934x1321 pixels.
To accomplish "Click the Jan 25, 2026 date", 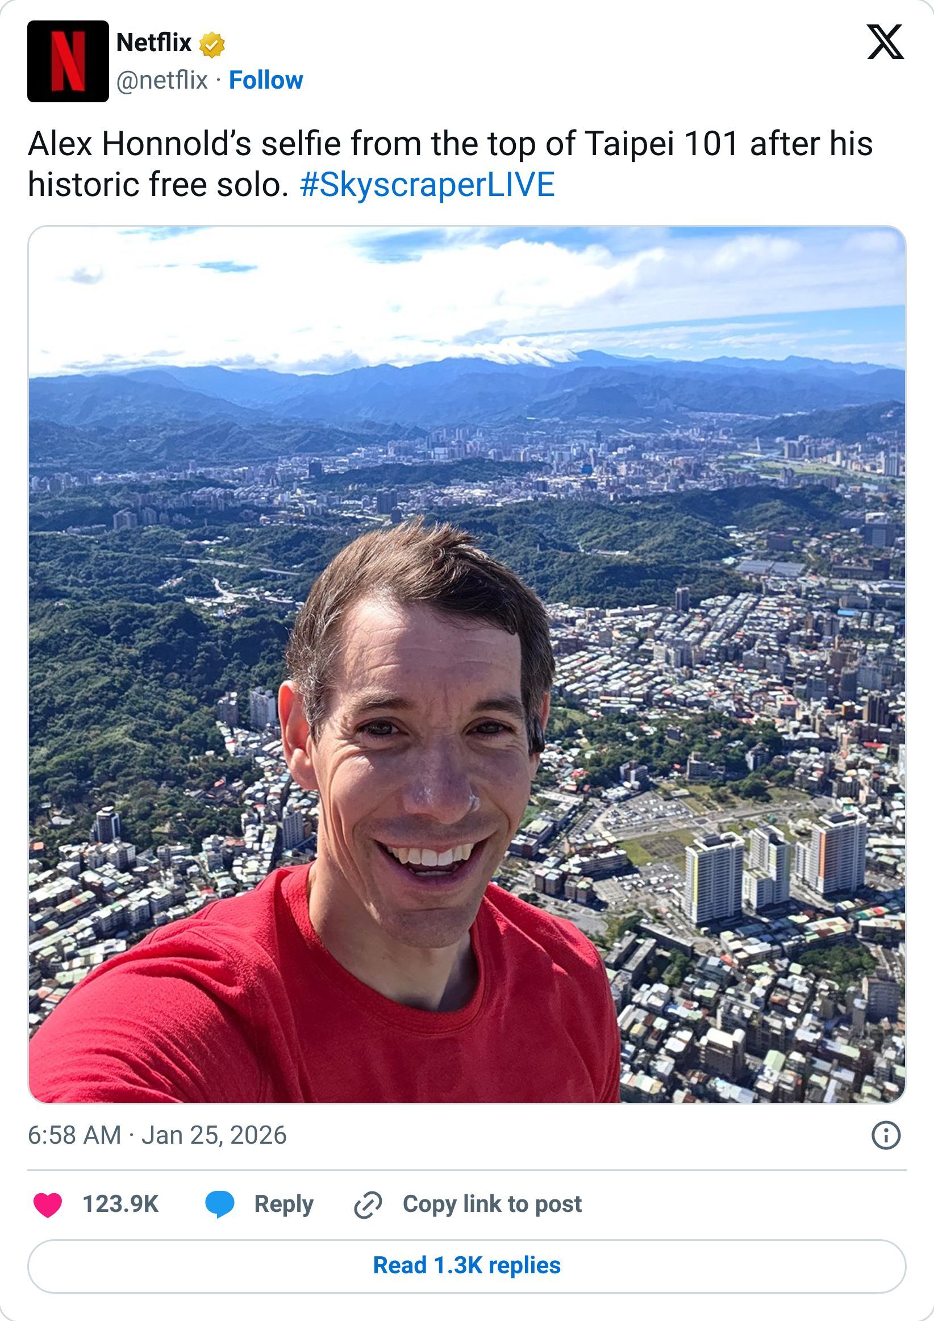I will (214, 1135).
